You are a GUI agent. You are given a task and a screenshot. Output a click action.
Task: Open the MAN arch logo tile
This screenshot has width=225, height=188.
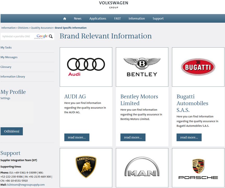[142, 168]
